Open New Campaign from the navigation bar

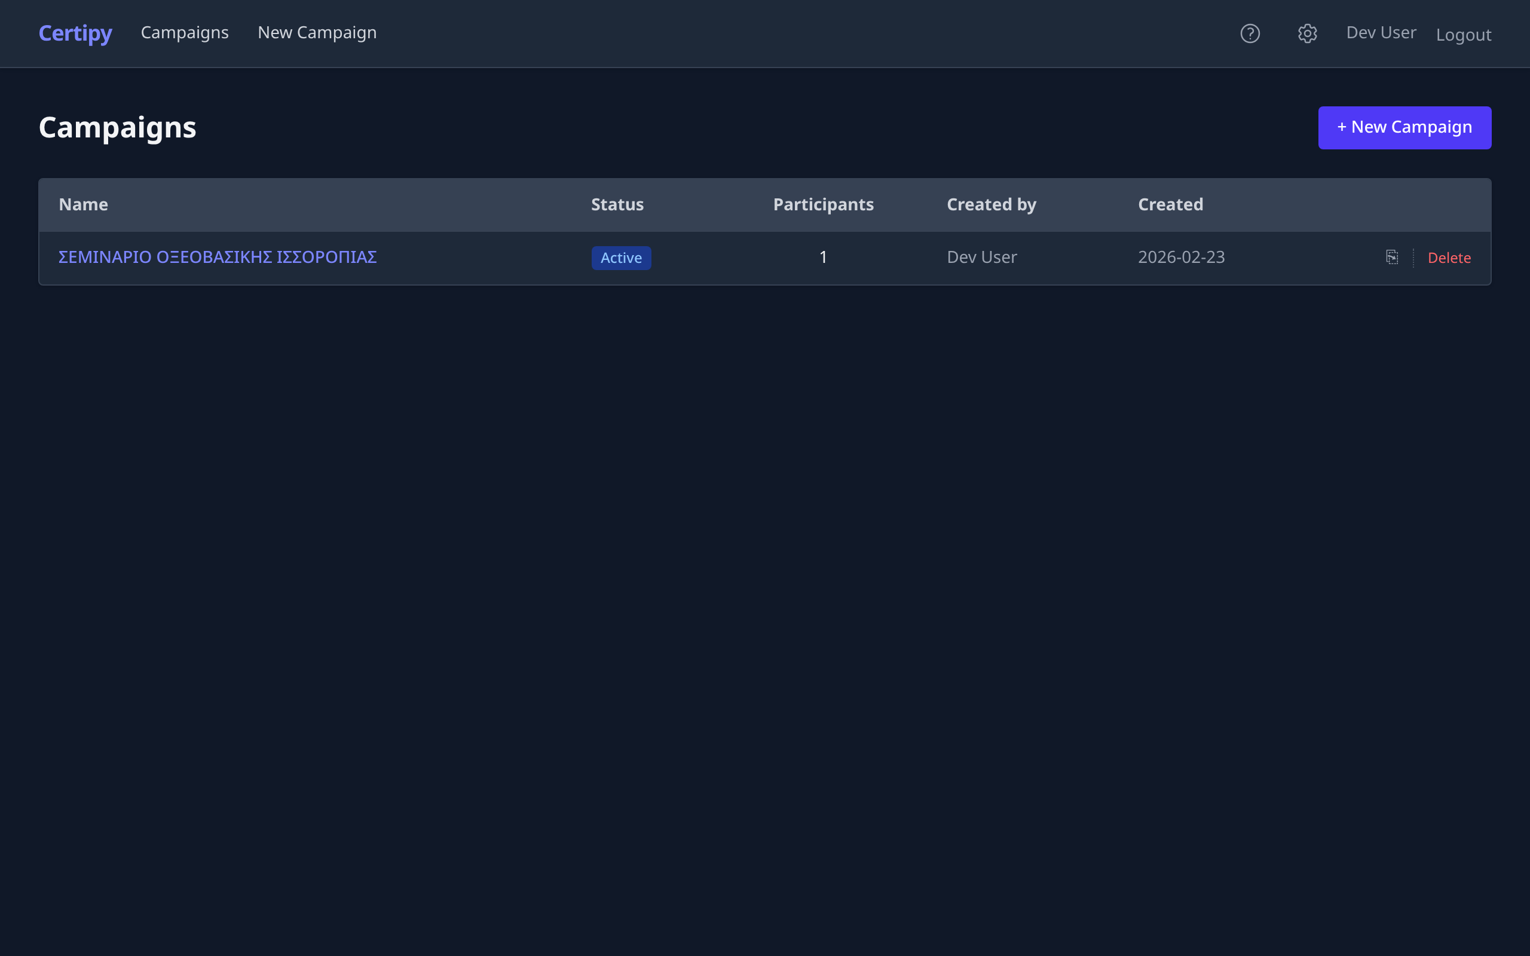point(317,32)
